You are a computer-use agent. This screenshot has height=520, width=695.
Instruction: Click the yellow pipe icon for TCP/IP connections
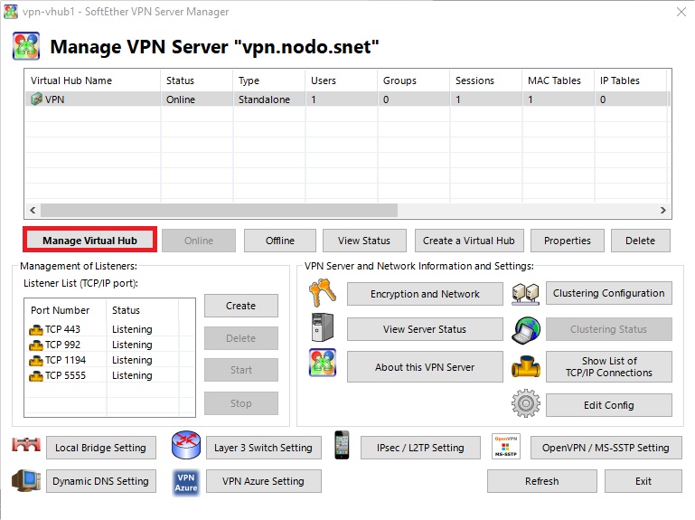coord(526,367)
